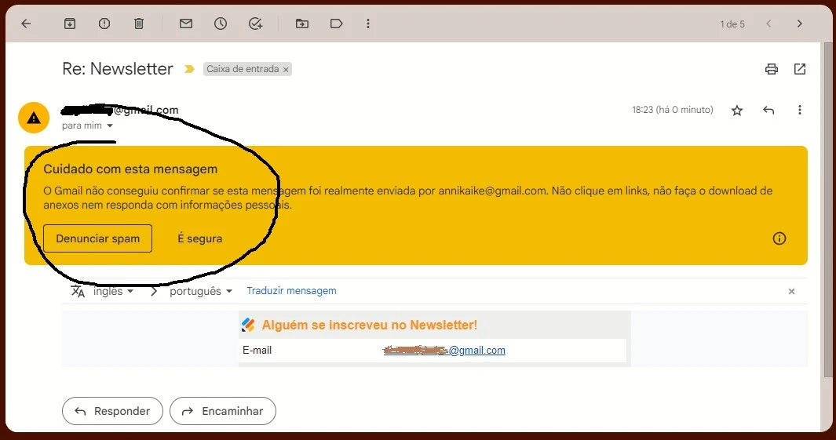Screen dimensions: 836x440
Task: Open the toolbar's three-dot more menu
Action: [x=368, y=24]
